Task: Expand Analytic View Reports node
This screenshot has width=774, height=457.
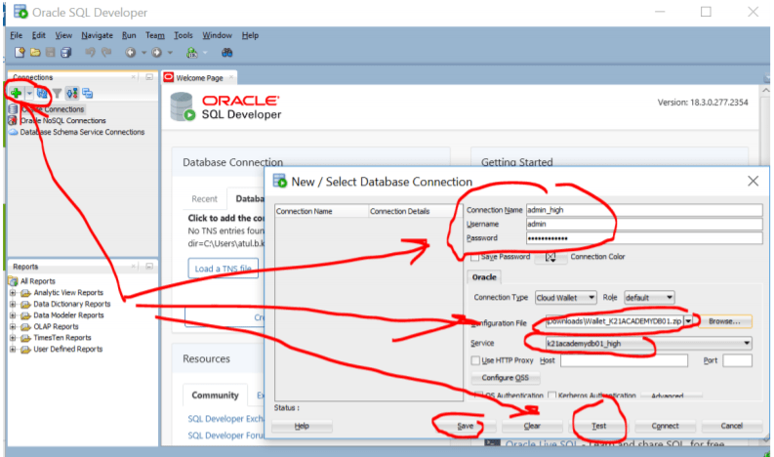Action: [x=13, y=293]
